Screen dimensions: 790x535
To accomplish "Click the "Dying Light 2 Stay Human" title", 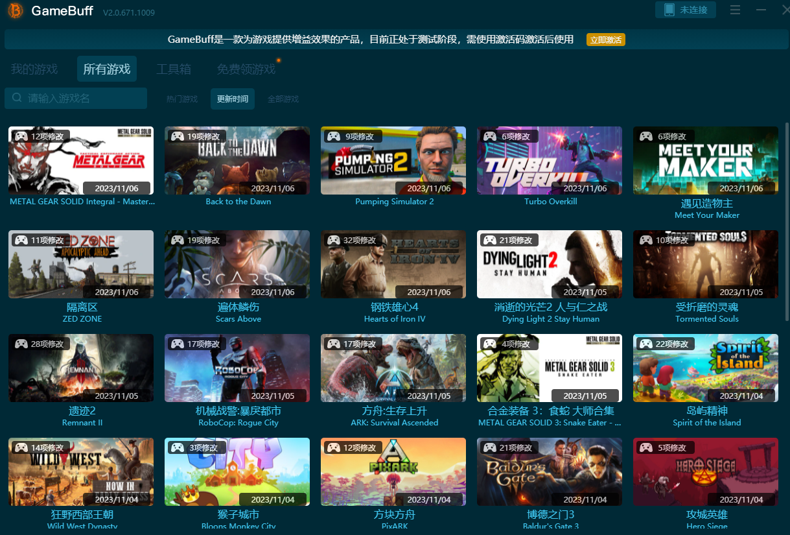I will click(x=551, y=319).
